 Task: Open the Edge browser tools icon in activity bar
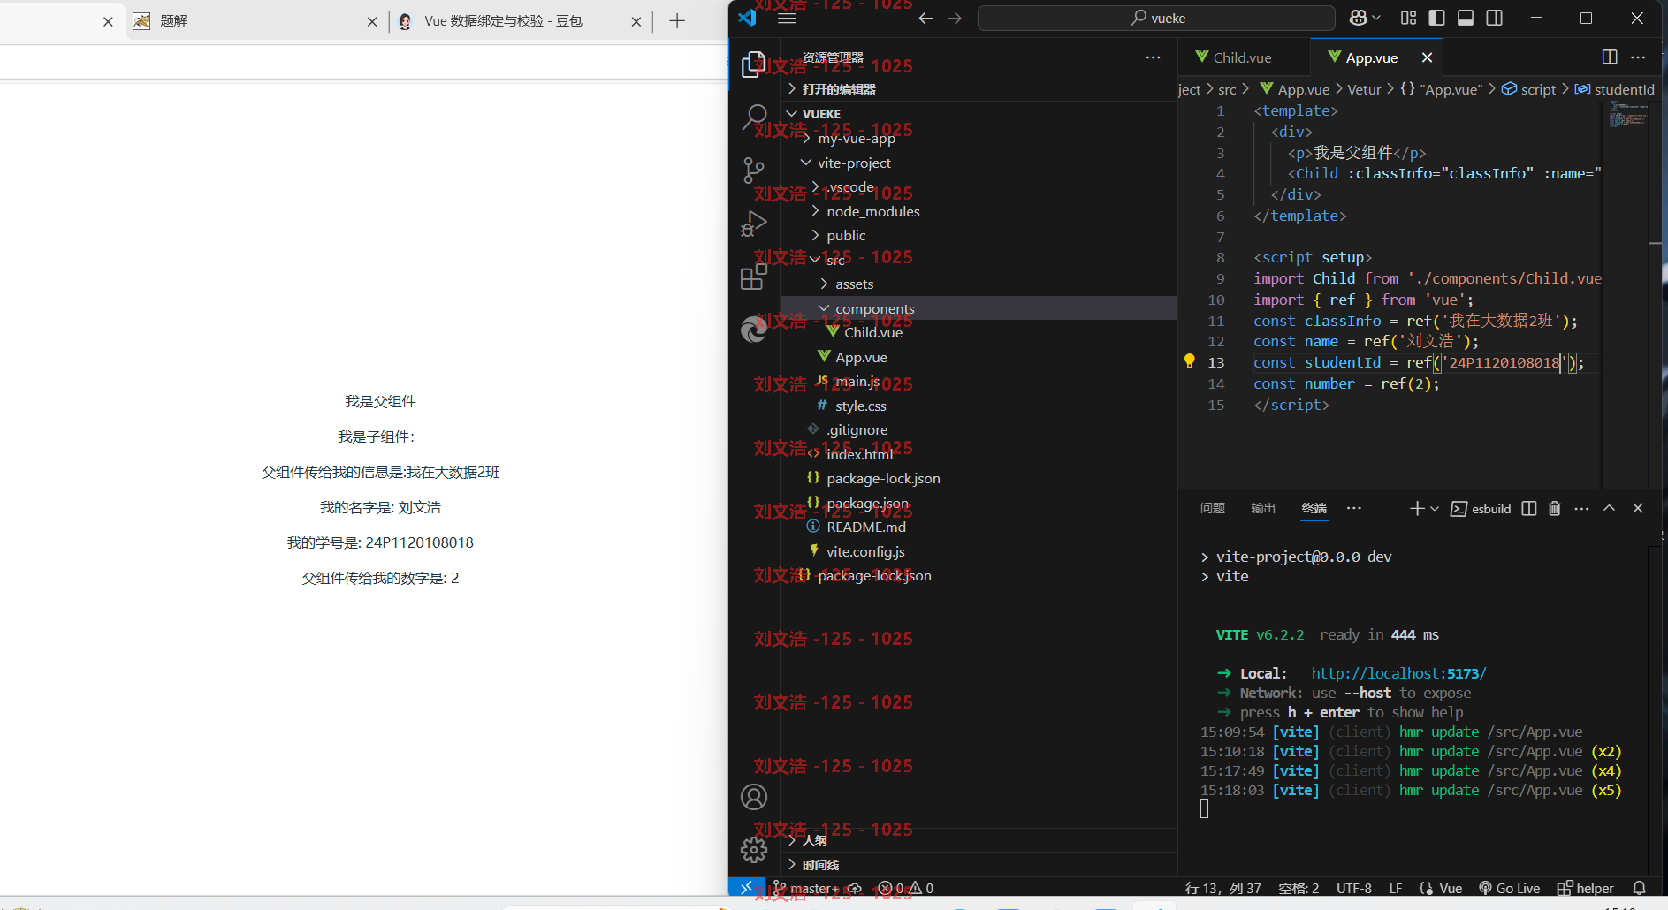[x=753, y=330]
